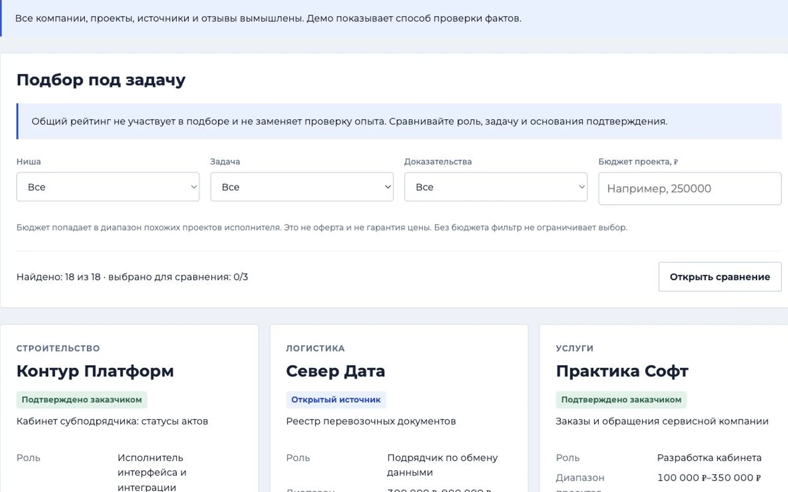The image size is (788, 492).
Task: Click the text Кабинет субподрядчика: статусы актов
Action: [112, 421]
